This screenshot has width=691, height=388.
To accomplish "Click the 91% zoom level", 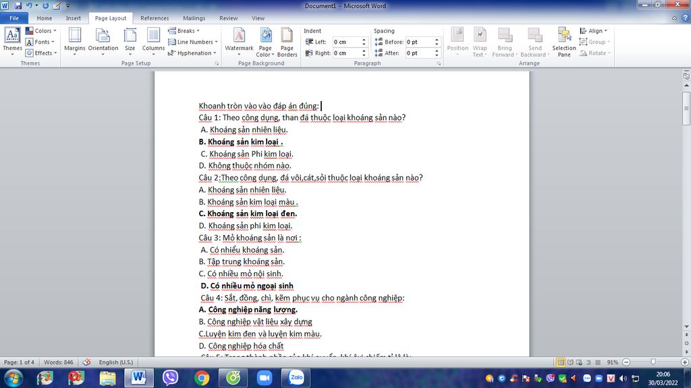I will (612, 362).
